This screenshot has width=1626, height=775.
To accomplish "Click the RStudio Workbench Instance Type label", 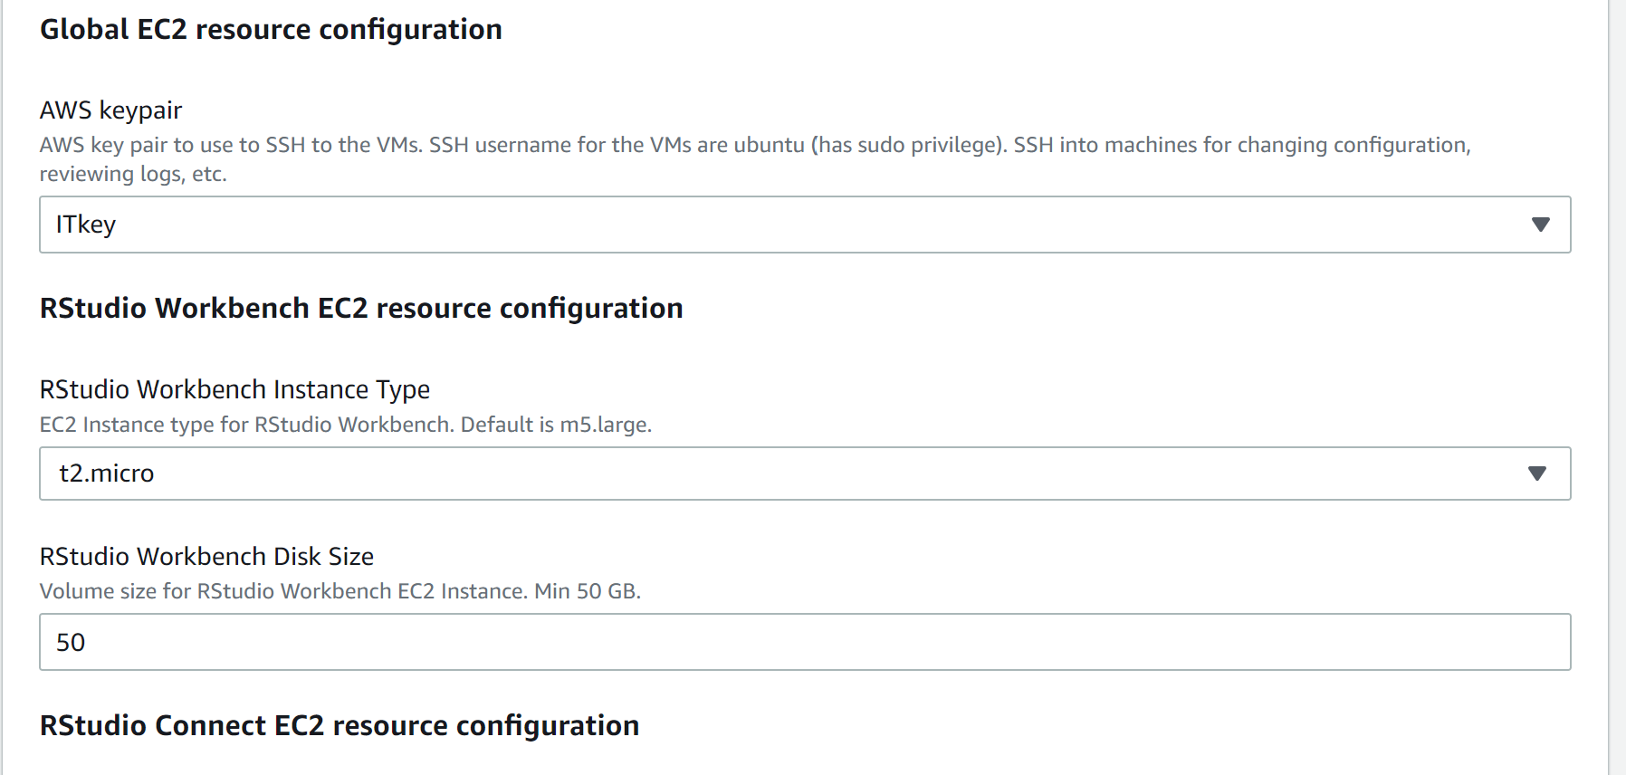I will tap(234, 389).
